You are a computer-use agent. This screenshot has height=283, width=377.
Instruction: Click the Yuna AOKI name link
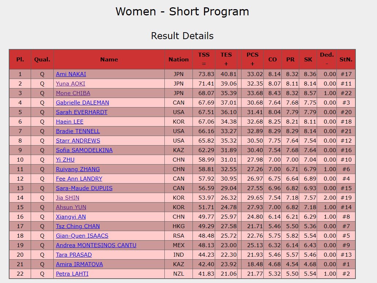coord(71,84)
